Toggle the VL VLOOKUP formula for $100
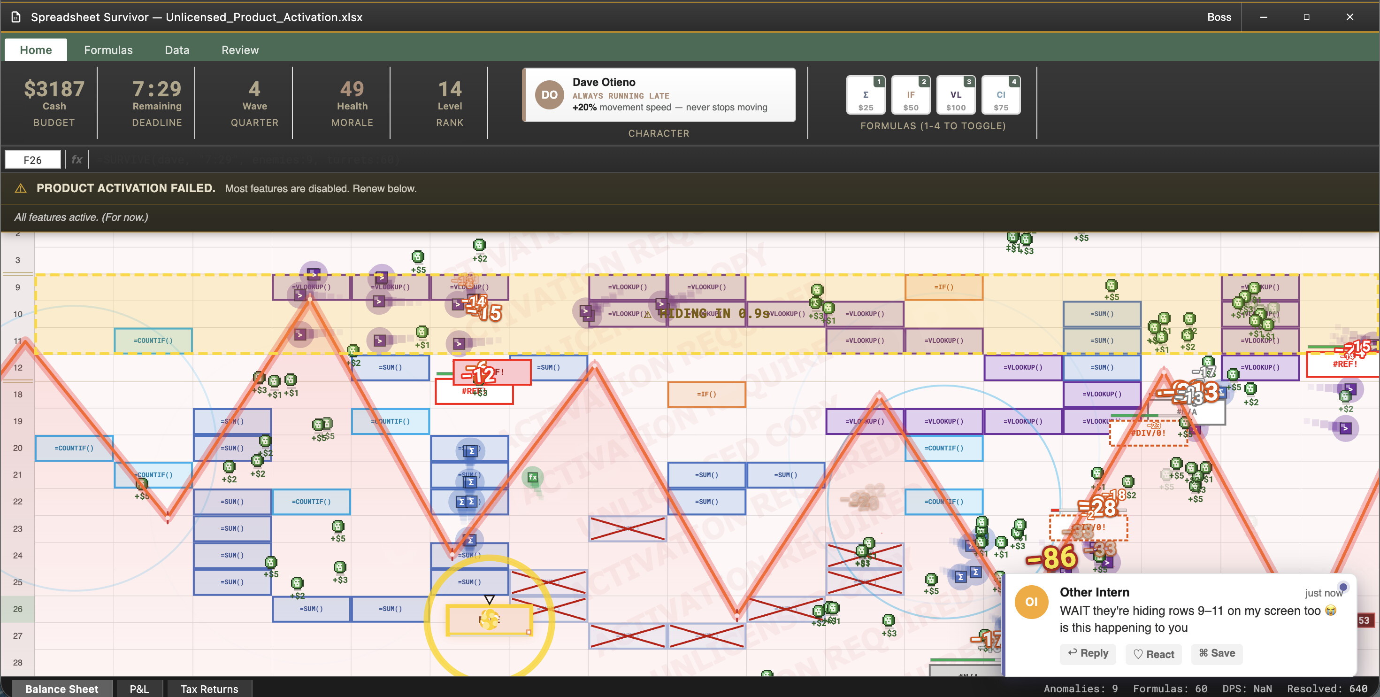1380x697 pixels. [956, 95]
